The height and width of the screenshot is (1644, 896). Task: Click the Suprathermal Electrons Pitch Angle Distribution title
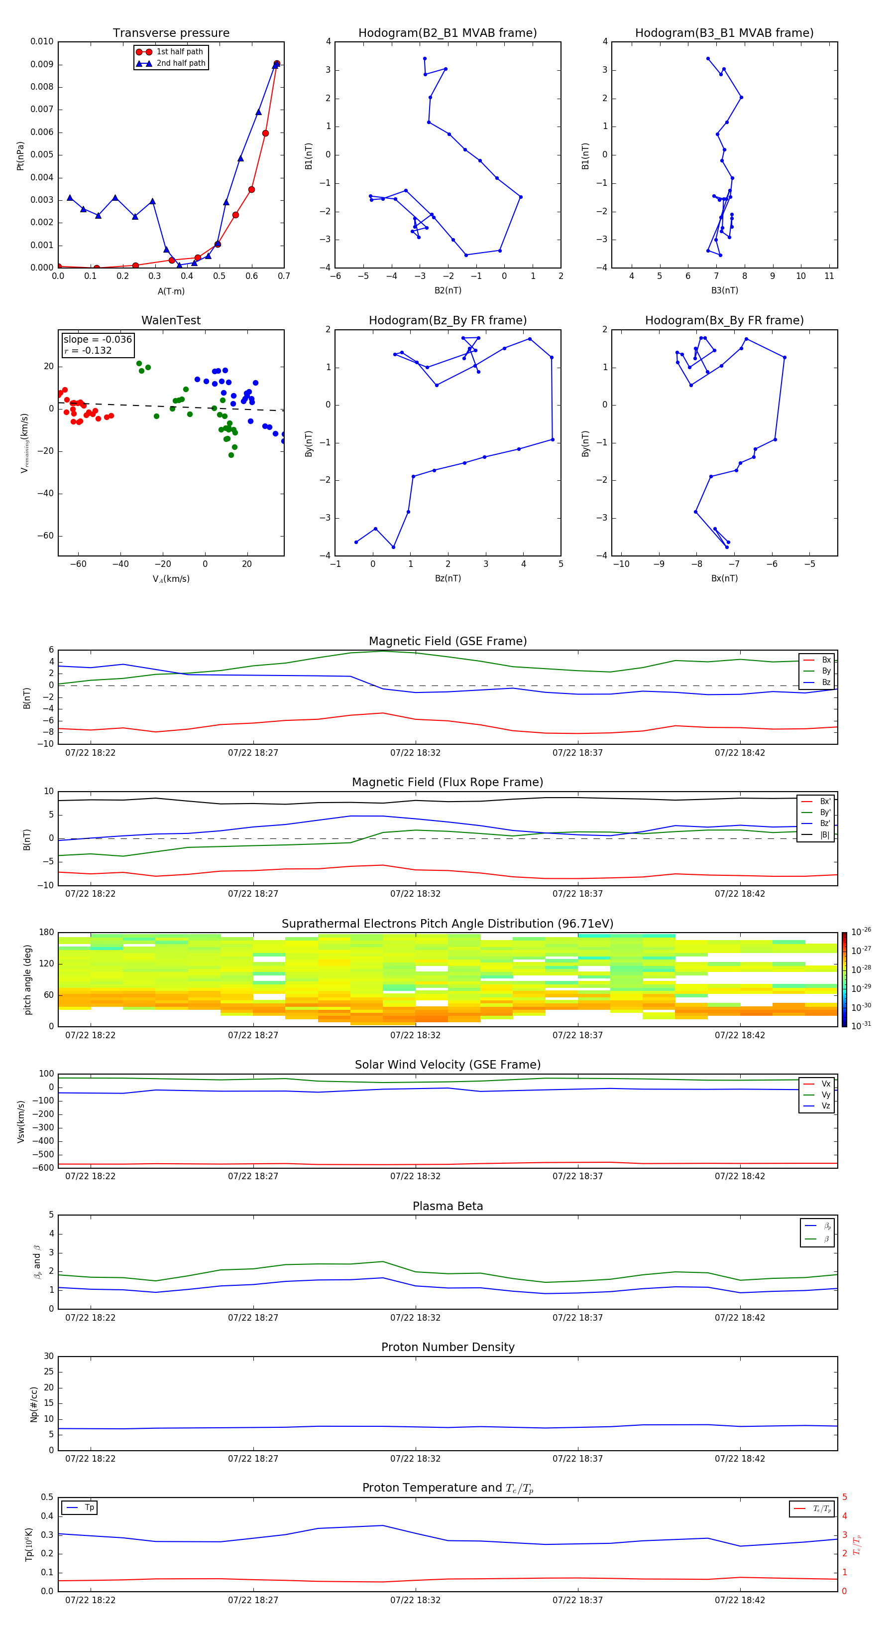[448, 924]
